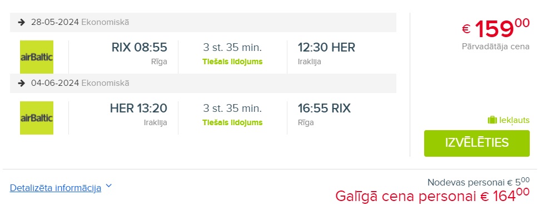Click the arrow icon next to 28-05-2024
Viewport: 542px width, 211px height.
coord(22,22)
